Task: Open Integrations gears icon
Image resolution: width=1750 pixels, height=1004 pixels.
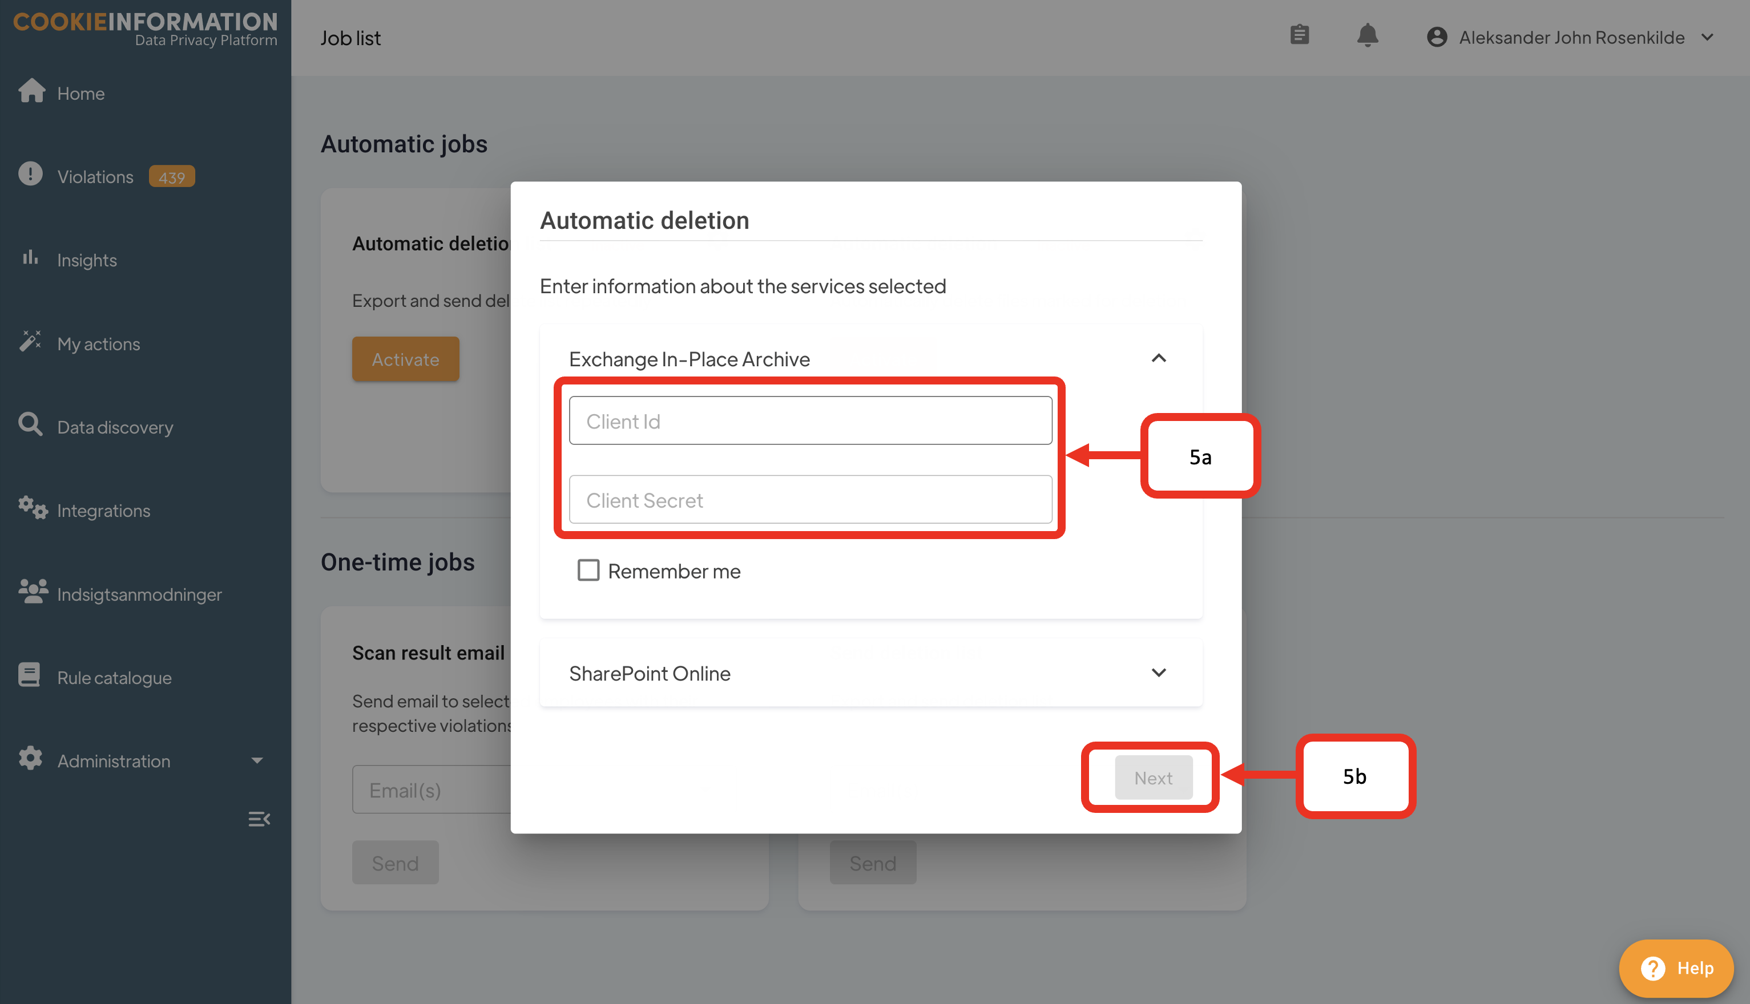Action: pos(32,509)
